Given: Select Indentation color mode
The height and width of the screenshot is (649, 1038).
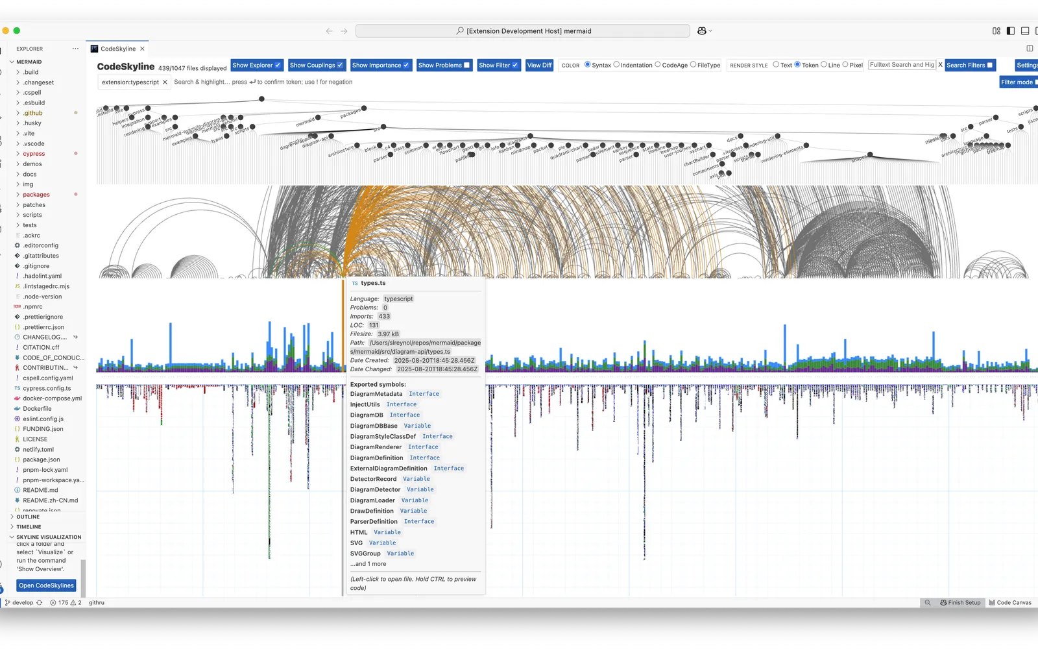Looking at the screenshot, I should pyautogui.click(x=616, y=64).
